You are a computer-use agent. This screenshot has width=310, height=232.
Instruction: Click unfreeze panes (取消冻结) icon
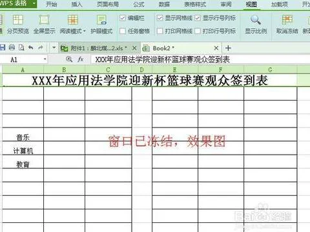287,20
